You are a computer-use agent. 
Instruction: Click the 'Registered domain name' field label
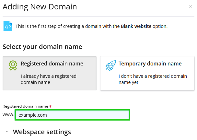tap(25, 106)
